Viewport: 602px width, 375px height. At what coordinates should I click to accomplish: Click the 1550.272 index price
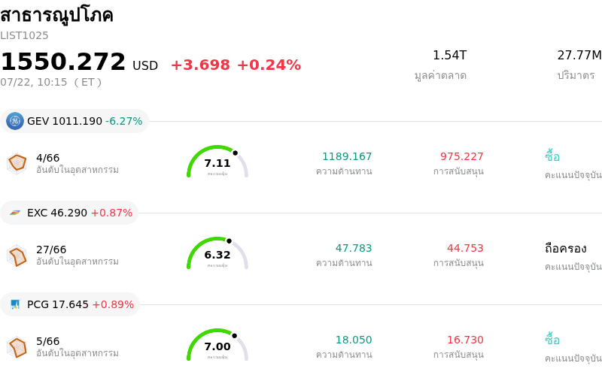(63, 62)
